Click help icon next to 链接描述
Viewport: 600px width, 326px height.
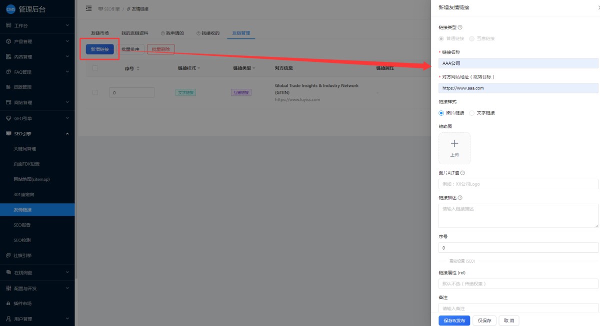460,198
